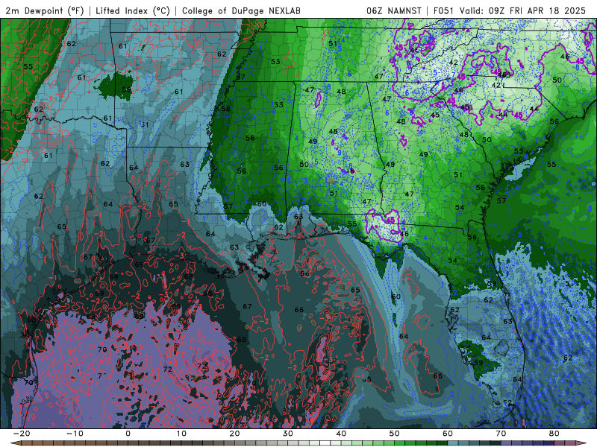Click the "Lifted Index (°C)" header label
The width and height of the screenshot is (597, 447).
[x=133, y=10]
